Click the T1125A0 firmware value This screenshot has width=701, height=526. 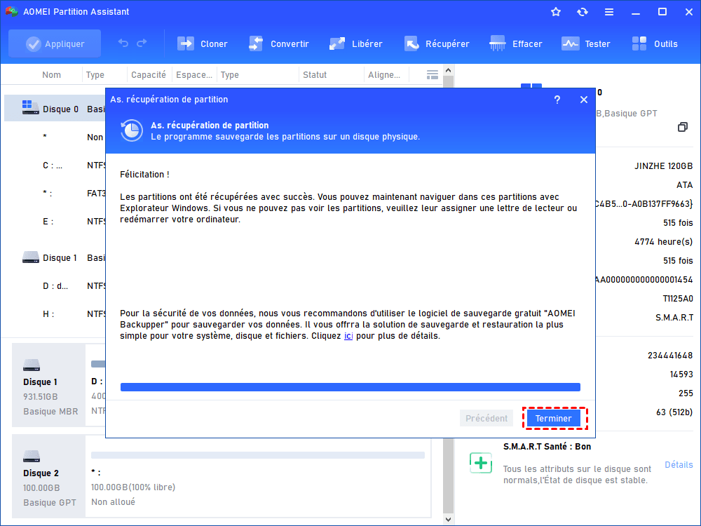pyautogui.click(x=678, y=298)
